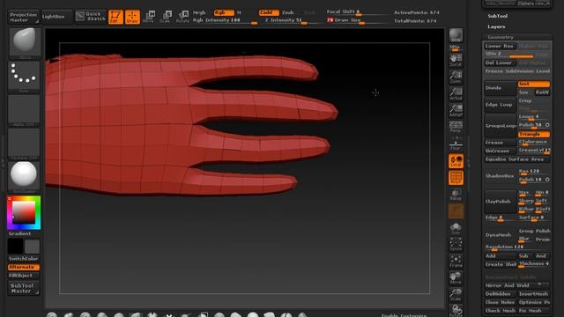Image resolution: width=564 pixels, height=317 pixels.
Task: Click the right-shelf Move view icon
Action: click(456, 278)
